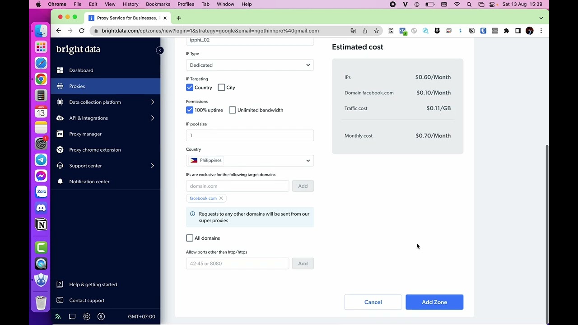Open the Country Philippines dropdown
Viewport: 578px width, 325px height.
point(250,160)
